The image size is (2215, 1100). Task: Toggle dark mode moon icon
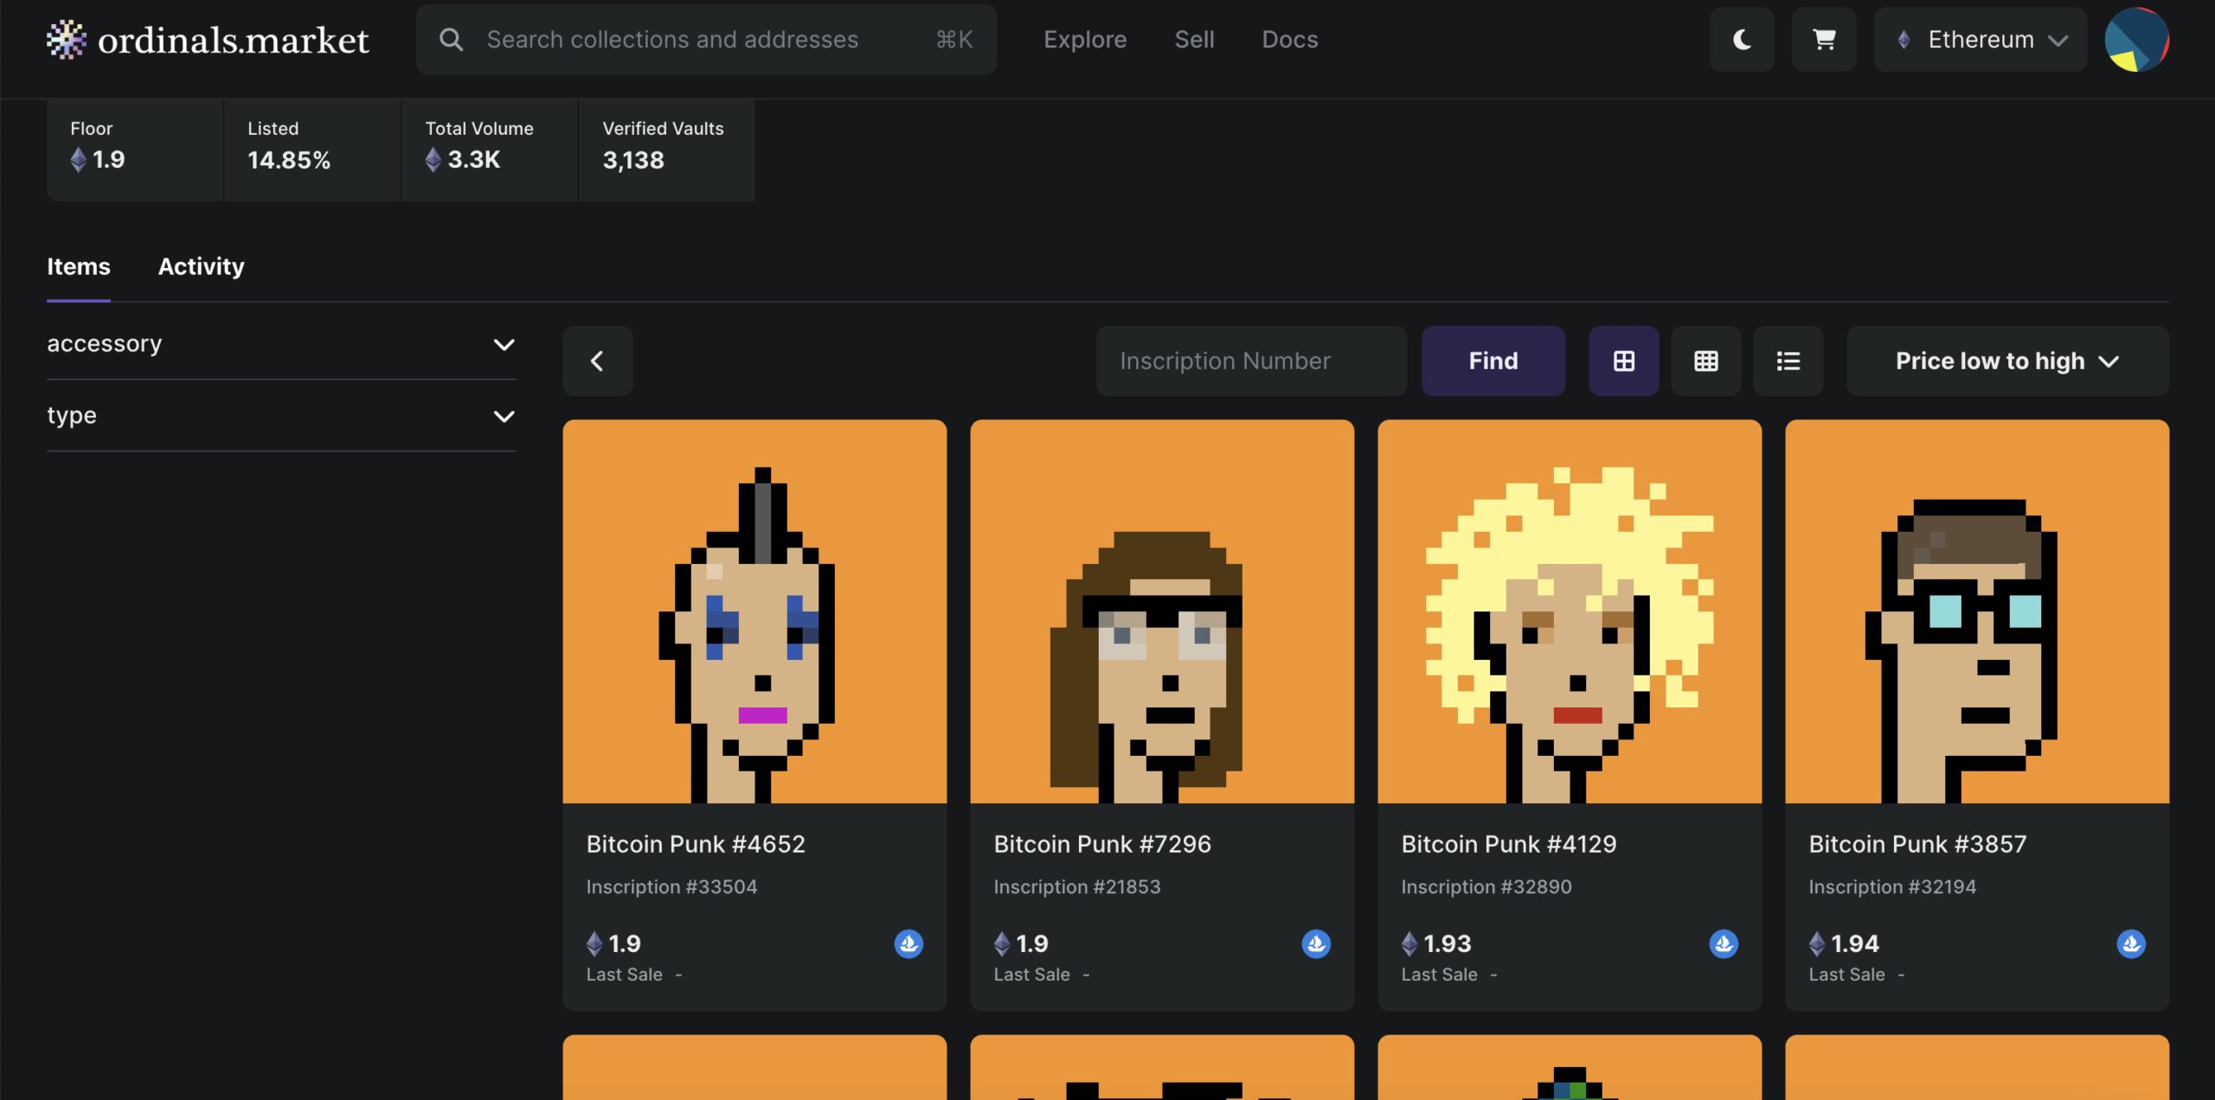1742,40
